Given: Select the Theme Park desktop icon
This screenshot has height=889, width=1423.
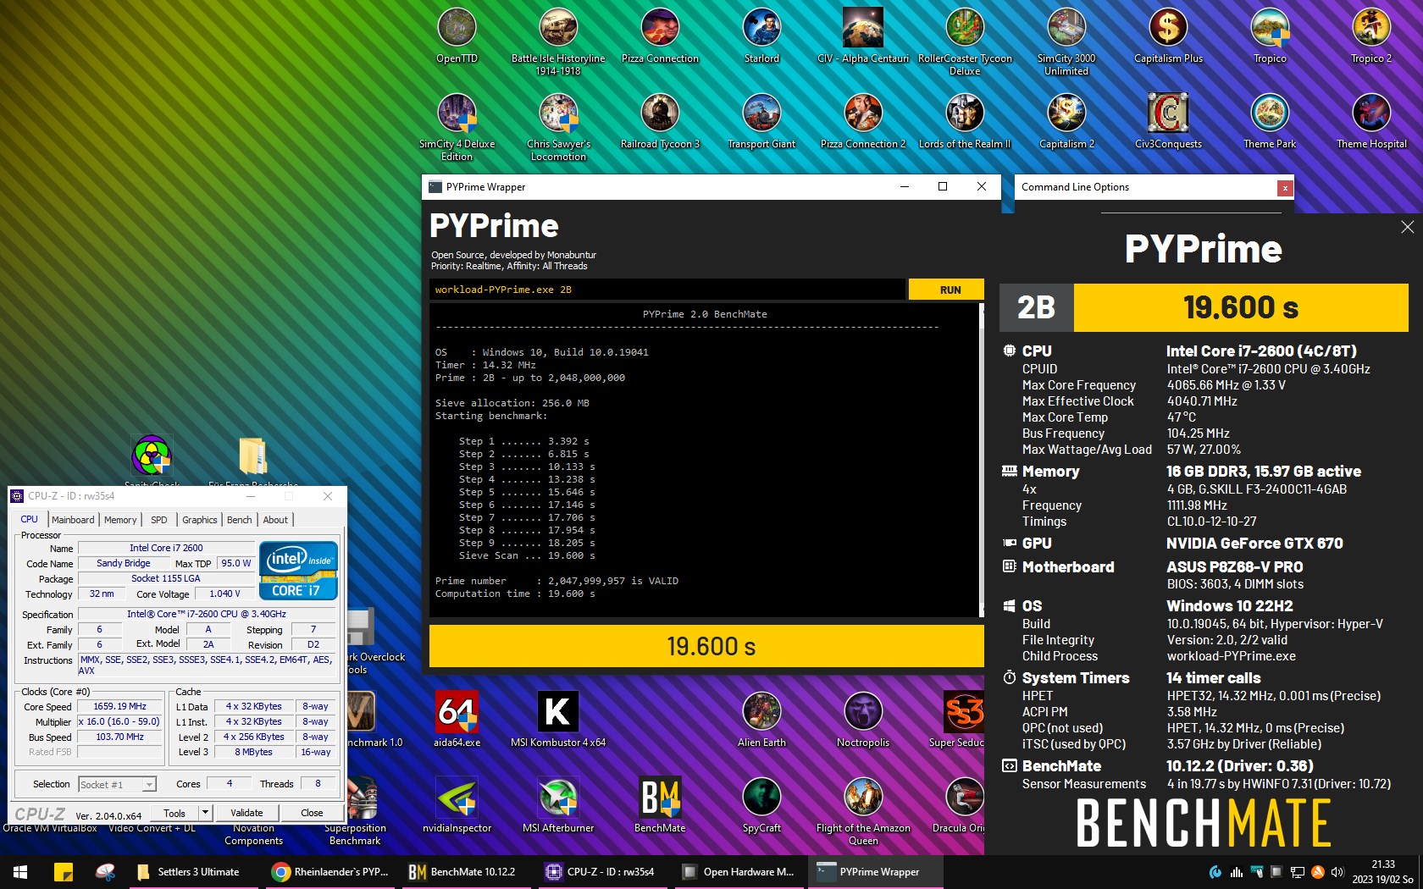Looking at the screenshot, I should click(x=1270, y=121).
